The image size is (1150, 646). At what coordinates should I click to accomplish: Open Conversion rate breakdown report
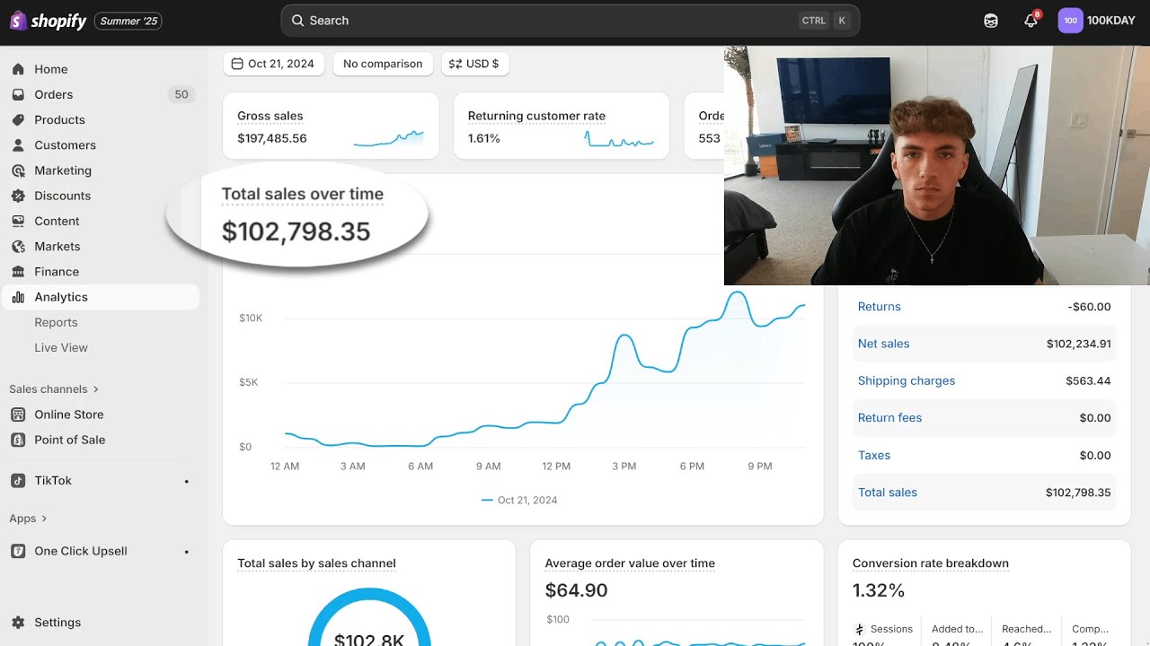coord(931,563)
